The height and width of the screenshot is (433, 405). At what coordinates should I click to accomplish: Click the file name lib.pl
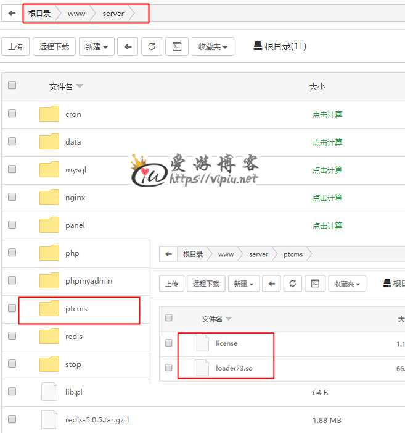[74, 392]
